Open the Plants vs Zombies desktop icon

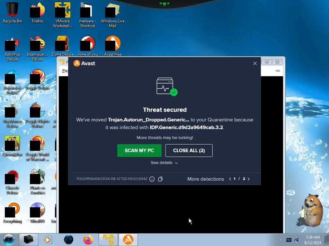[x=37, y=182]
